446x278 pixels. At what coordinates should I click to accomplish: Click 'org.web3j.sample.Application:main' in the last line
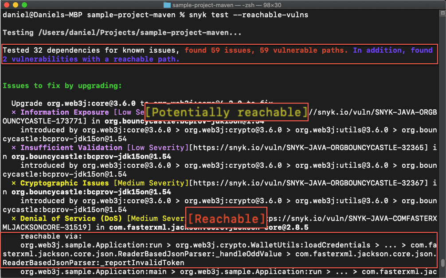pos(93,272)
